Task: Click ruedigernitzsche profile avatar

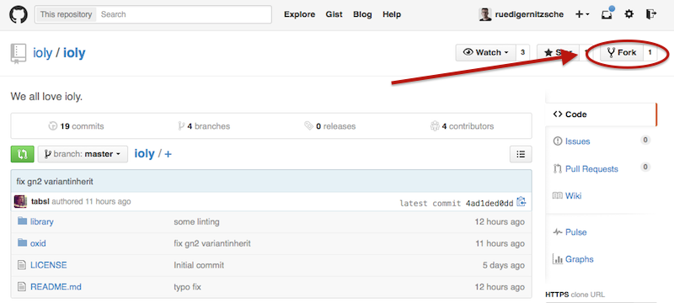Action: pos(485,14)
